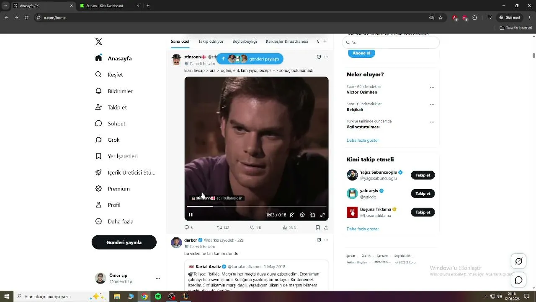Screen dimensions: 536x302
Task: Open Spotify from the taskbar
Action: [158, 297]
